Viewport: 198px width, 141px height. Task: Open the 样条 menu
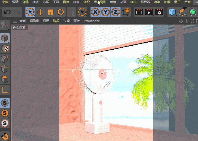[x=76, y=2]
